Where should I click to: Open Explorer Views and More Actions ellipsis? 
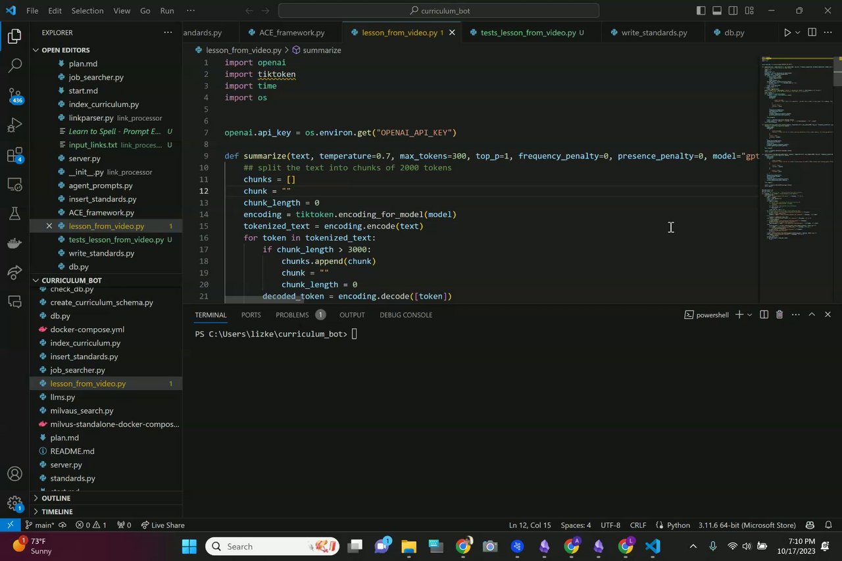(x=168, y=32)
